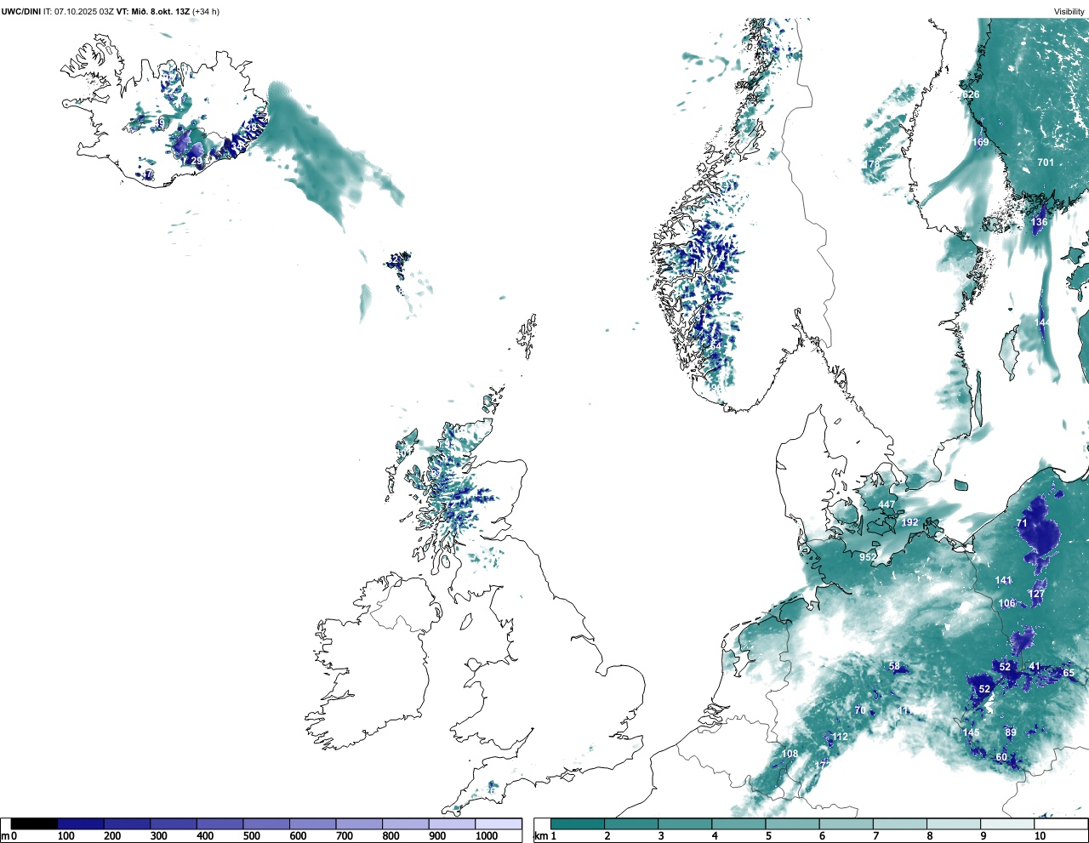Click the '60' visibility value on the map
Screen dimensions: 1089x843
pyautogui.click(x=1001, y=757)
